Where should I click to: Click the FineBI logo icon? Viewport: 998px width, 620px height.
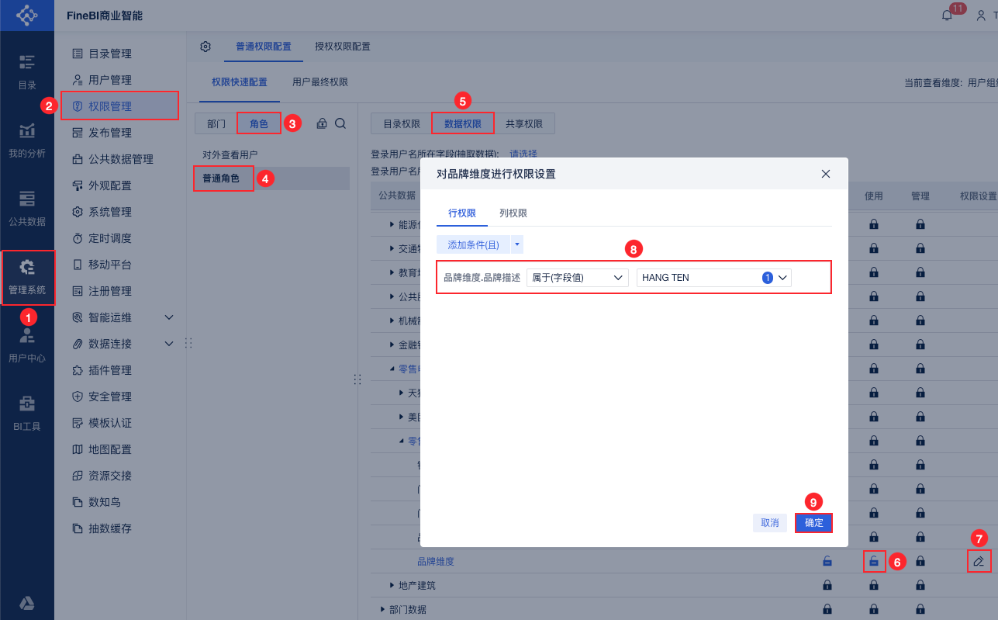(26, 16)
